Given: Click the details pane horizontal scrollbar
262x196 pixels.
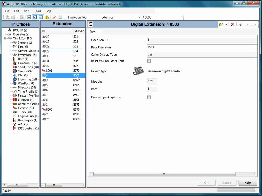Looking at the screenshot, I should 164,174.
